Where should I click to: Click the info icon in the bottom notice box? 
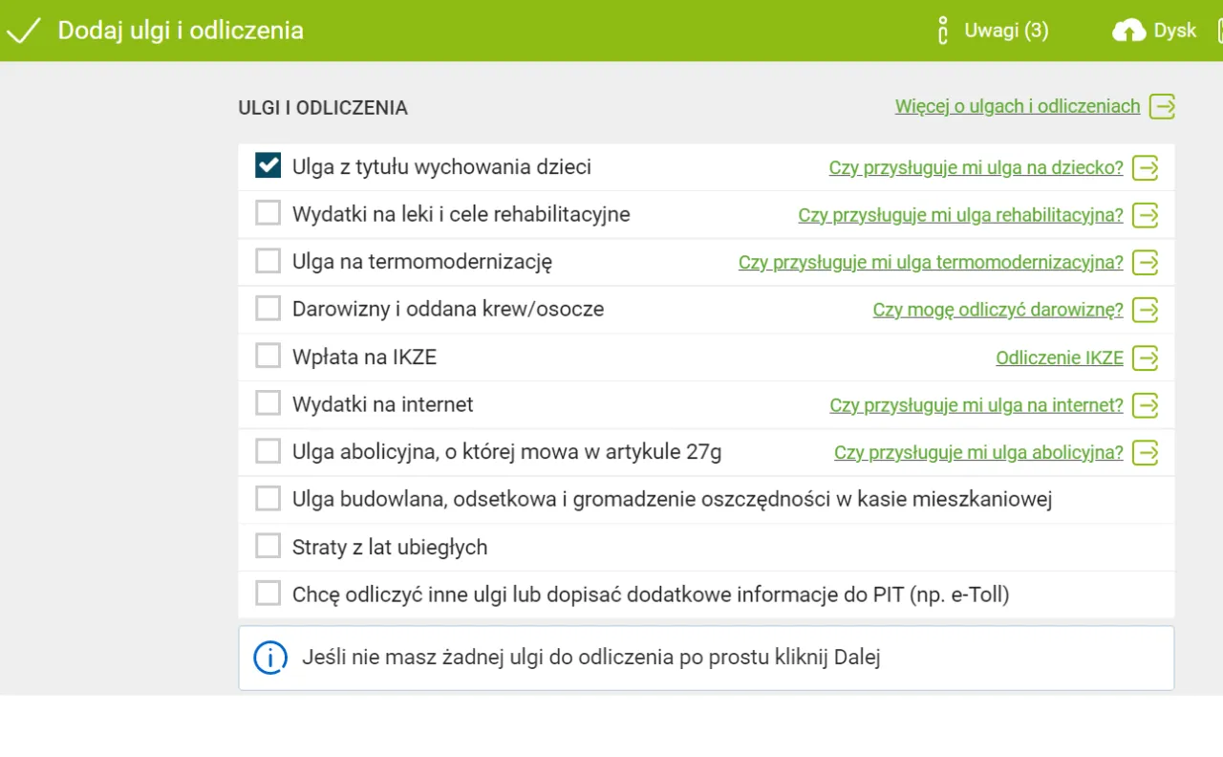(270, 658)
